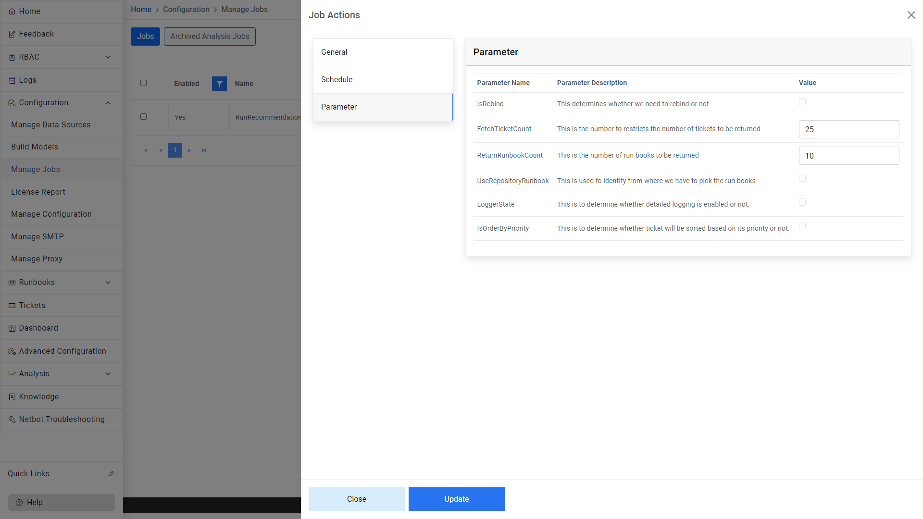Click the Knowledge sidebar icon
Screen dimensions: 923x519
tap(12, 397)
